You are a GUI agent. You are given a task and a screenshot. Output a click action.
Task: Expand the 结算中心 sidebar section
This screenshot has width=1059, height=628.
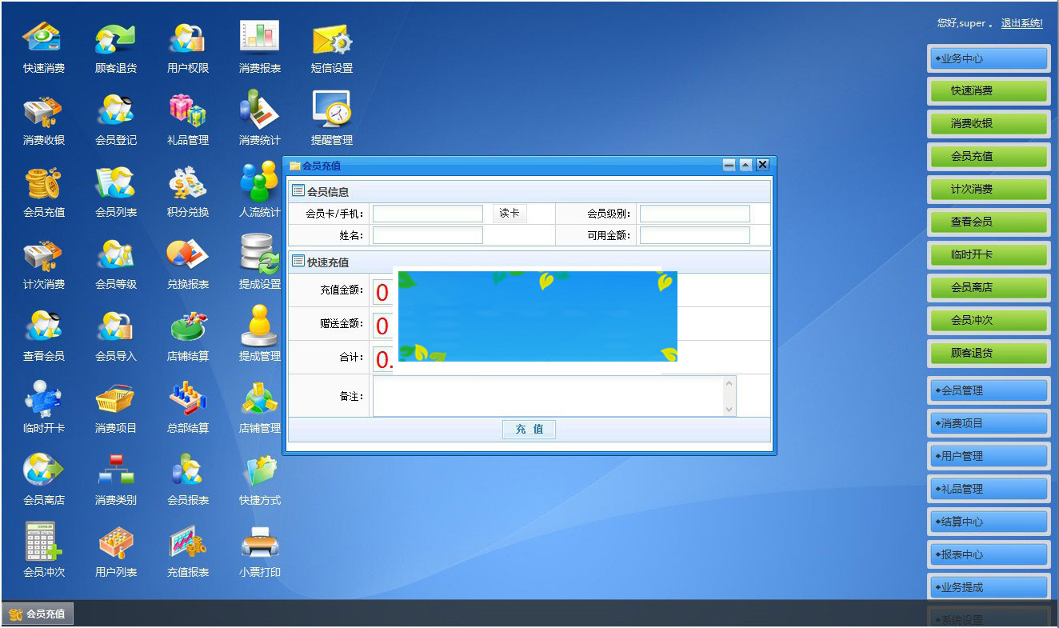(989, 521)
